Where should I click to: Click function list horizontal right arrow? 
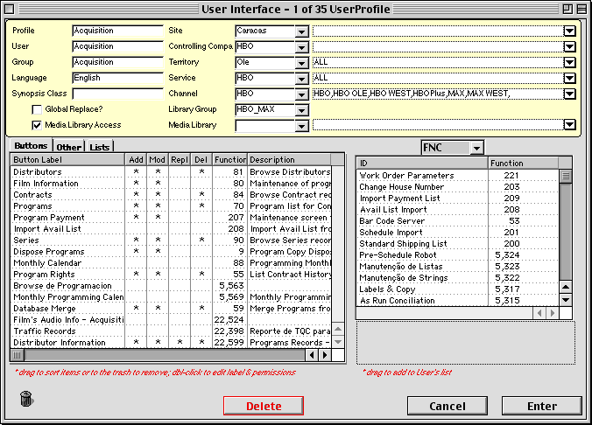tap(553, 312)
